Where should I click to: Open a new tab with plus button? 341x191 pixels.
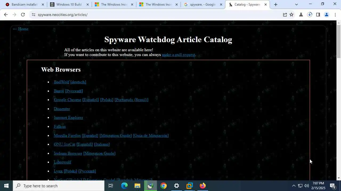[x=276, y=5]
